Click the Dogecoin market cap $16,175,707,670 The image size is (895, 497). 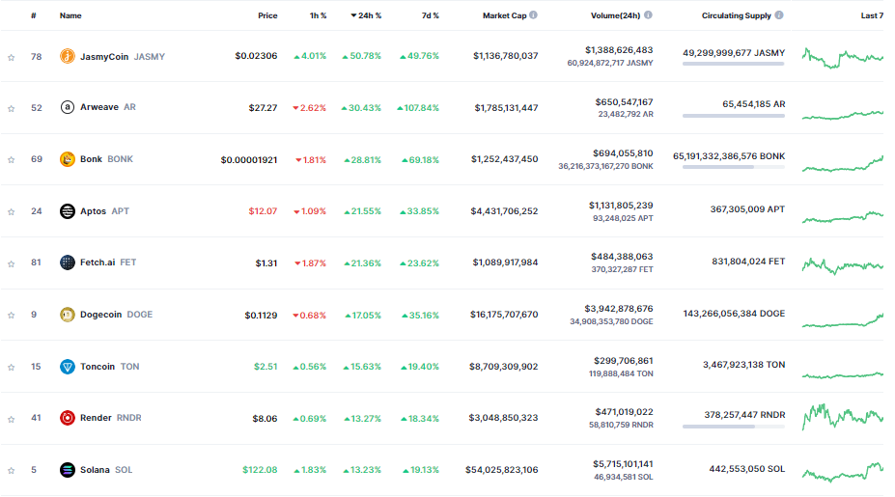(x=504, y=315)
